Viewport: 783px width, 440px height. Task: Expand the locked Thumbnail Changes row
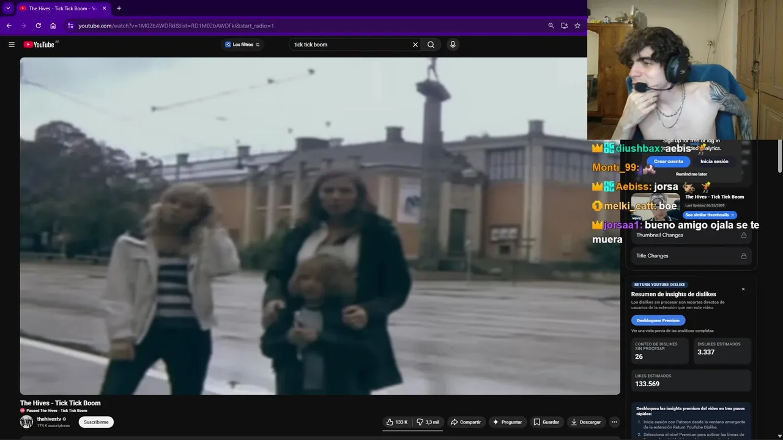coord(691,235)
